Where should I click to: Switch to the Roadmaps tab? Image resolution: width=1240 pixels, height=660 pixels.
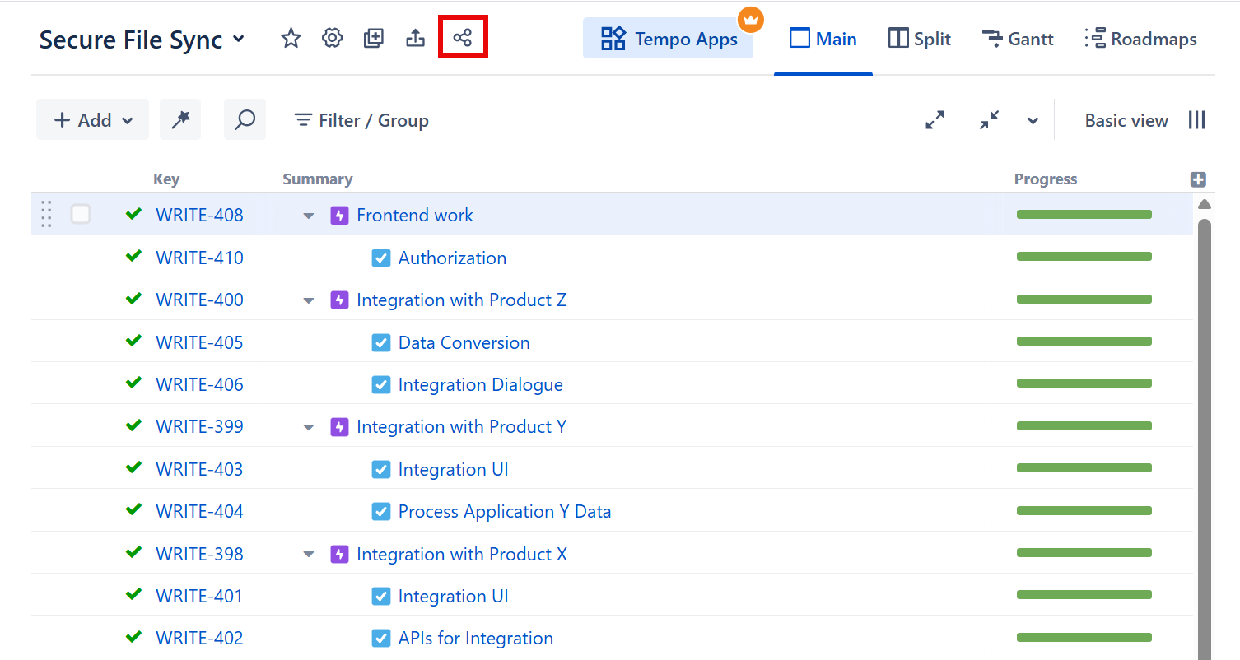click(1141, 39)
